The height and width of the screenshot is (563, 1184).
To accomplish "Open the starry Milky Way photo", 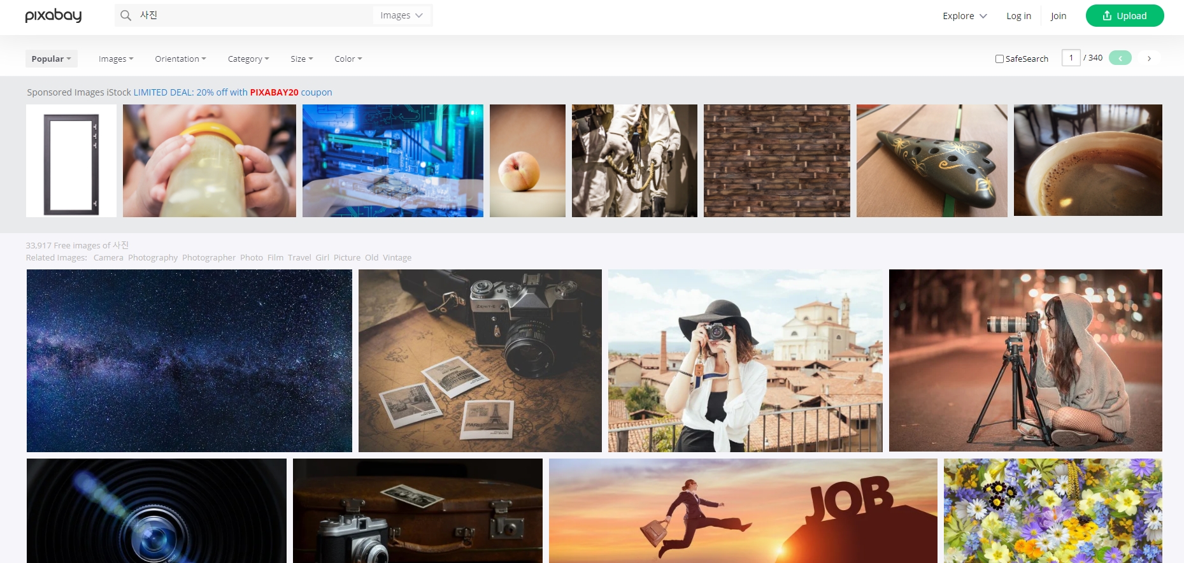I will click(189, 360).
